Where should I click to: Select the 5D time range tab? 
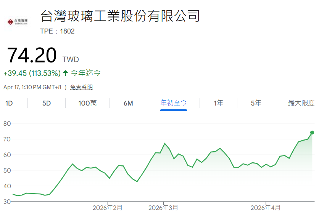47,103
